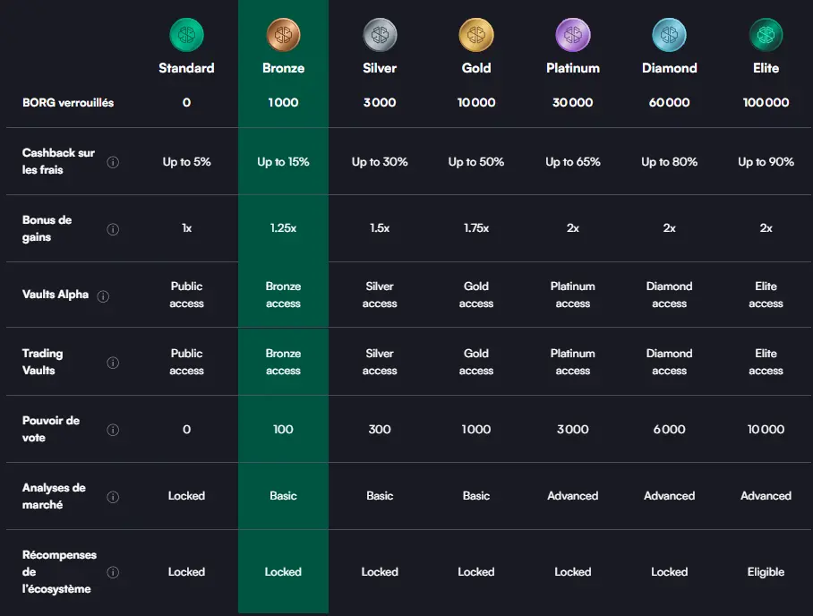Click the Gold coin icon
This screenshot has width=813, height=616.
(476, 34)
